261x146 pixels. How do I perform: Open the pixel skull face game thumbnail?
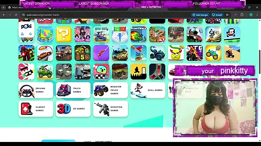tap(232, 34)
